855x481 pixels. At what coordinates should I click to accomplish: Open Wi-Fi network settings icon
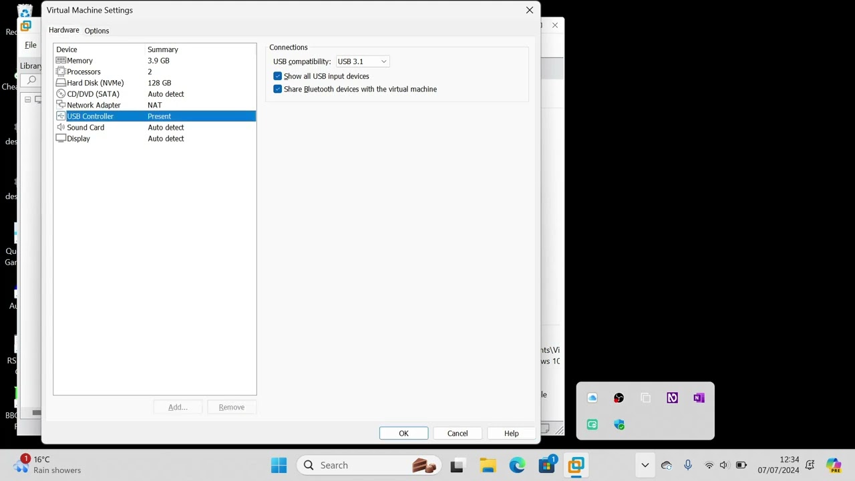(709, 465)
